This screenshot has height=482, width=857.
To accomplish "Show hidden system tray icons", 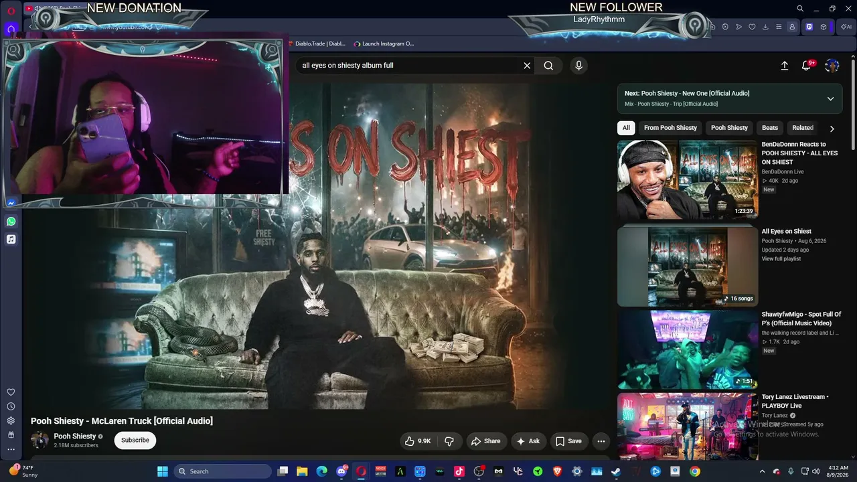I will pyautogui.click(x=762, y=471).
